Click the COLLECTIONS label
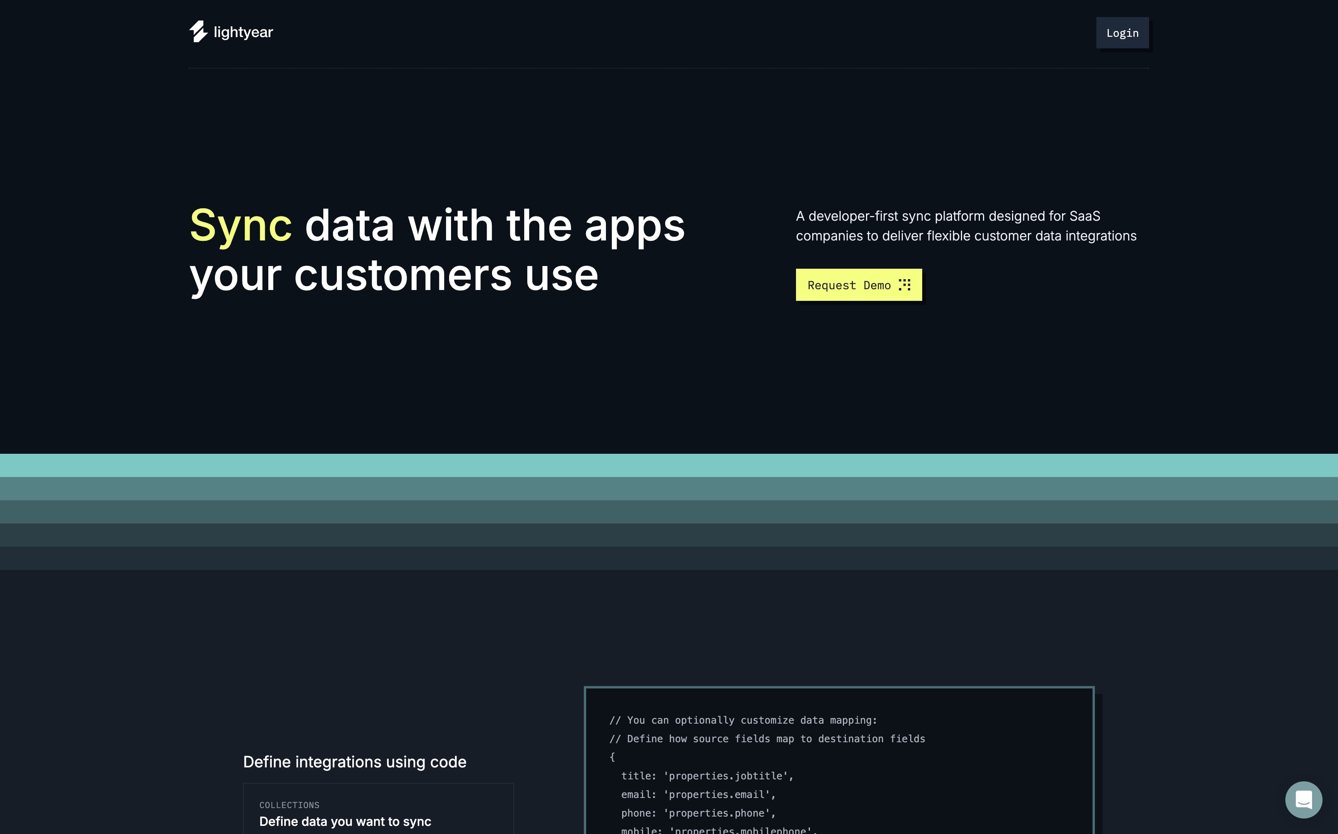1338x834 pixels. point(290,805)
